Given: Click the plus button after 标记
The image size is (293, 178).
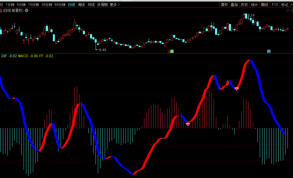Looking at the screenshot, I should 291,5.
